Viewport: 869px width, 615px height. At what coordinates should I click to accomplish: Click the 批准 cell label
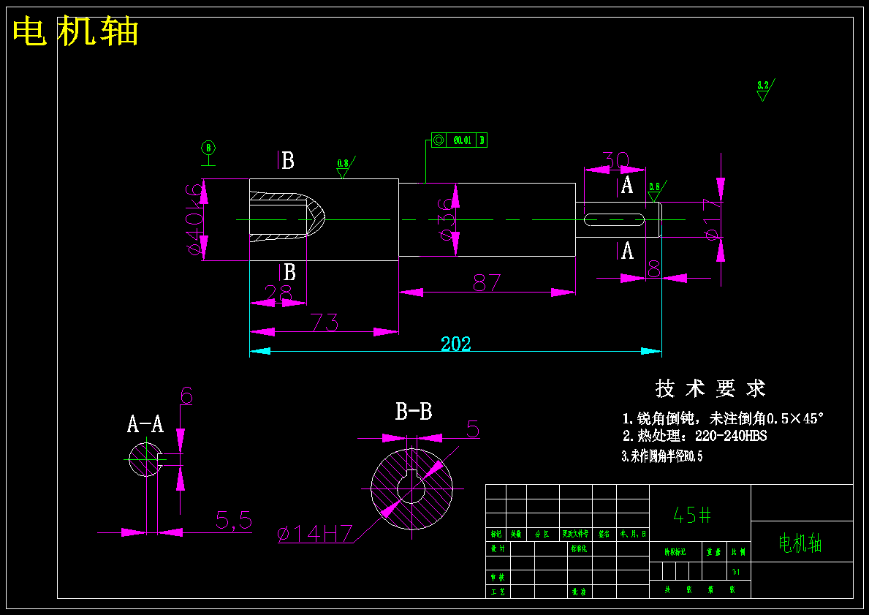(579, 592)
